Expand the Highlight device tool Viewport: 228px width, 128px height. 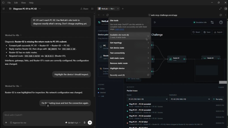(129, 68)
